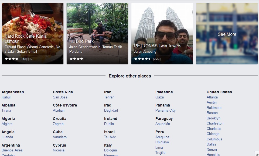Image resolution: width=259 pixels, height=156 pixels.
Task: Click the Atlanta city link
Action: click(x=212, y=97)
